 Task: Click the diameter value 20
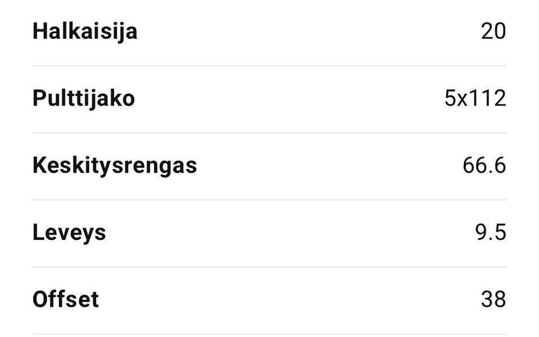pos(494,31)
